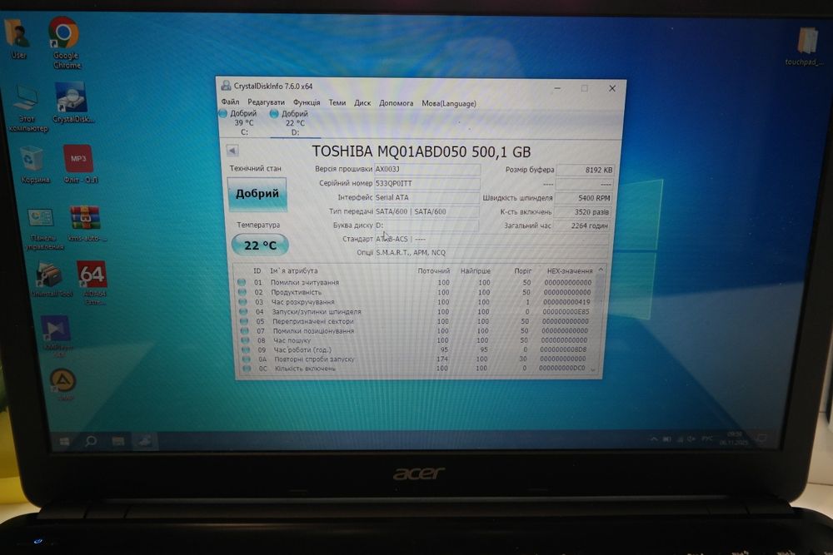Click the HEX-значення column header
Viewport: 833px width, 555px height.
click(570, 270)
